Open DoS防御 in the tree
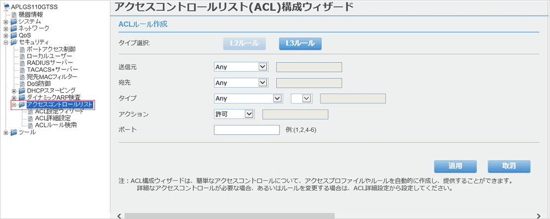 coord(39,84)
